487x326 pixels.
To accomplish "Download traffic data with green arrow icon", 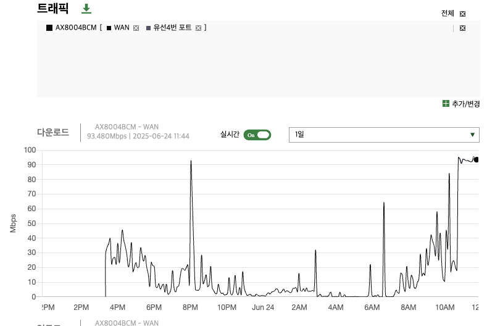I will click(86, 9).
